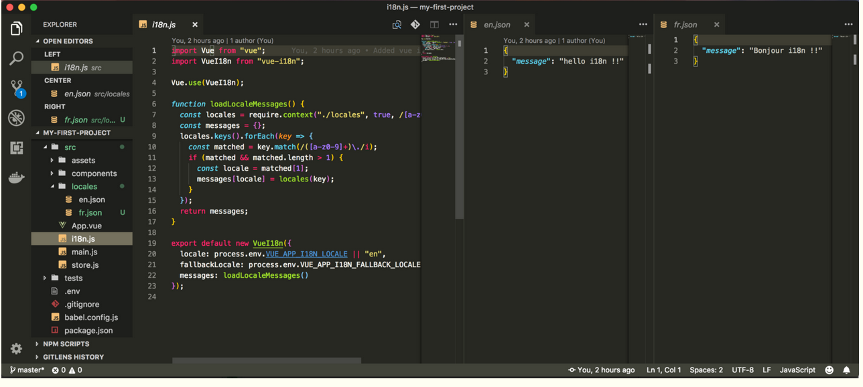Open the .env file
The height and width of the screenshot is (387, 863).
click(x=82, y=291)
